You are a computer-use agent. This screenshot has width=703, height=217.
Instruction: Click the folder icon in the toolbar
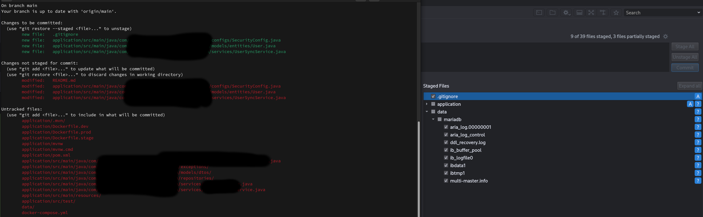pos(552,12)
